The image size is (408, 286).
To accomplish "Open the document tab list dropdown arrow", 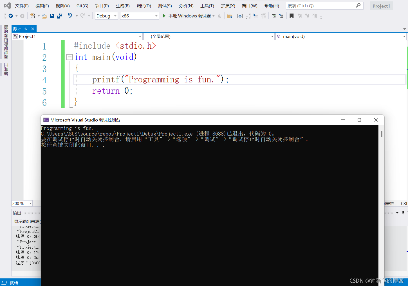I will (404, 29).
